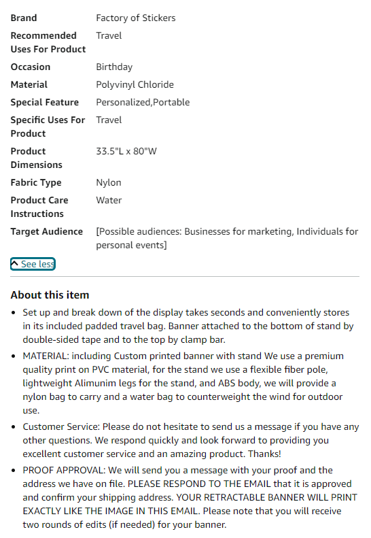Select the Target Audience label
This screenshot has width=371, height=538.
(x=47, y=232)
